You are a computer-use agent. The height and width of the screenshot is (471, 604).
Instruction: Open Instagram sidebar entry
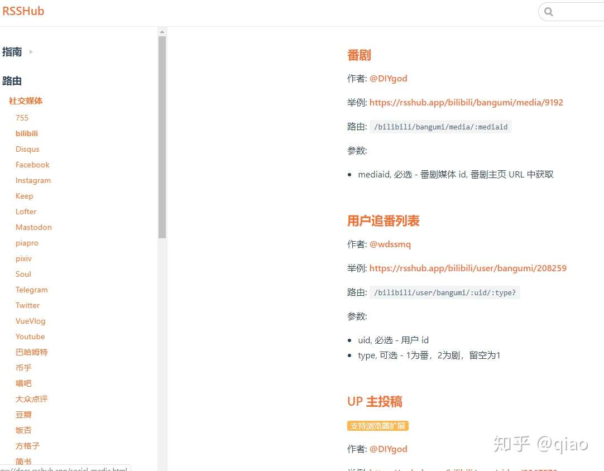pos(33,180)
